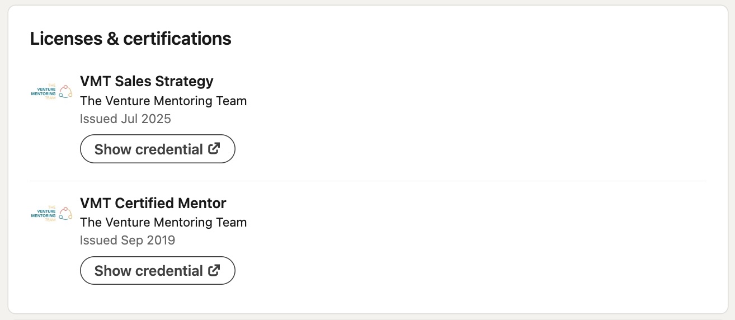Click the 'Issued Jul 2025' date text
This screenshot has width=735, height=320.
125,119
